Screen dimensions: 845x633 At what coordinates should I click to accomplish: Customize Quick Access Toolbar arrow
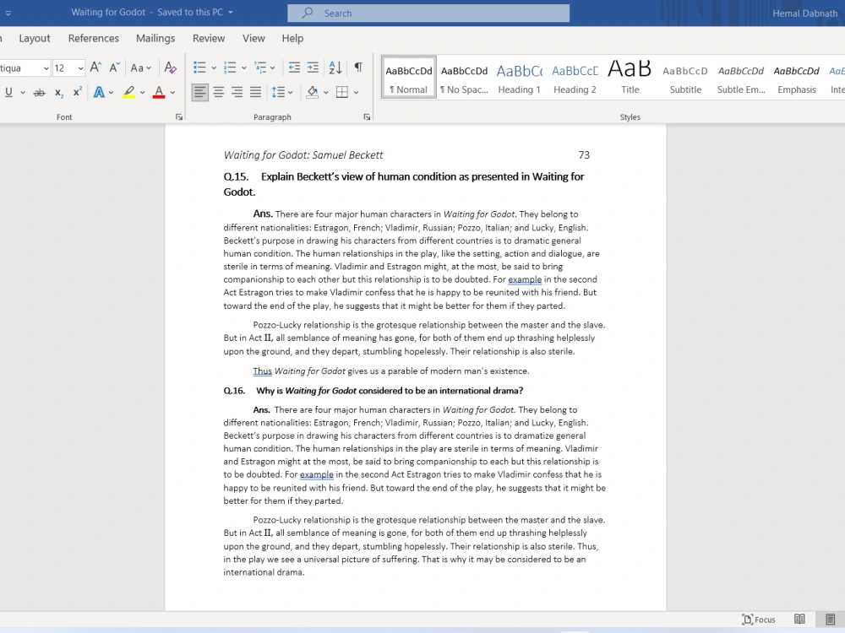(8, 13)
